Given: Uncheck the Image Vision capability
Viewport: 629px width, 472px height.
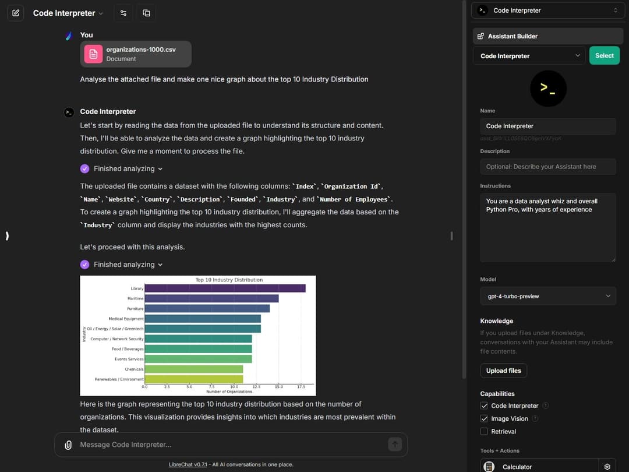Looking at the screenshot, I should [x=484, y=418].
